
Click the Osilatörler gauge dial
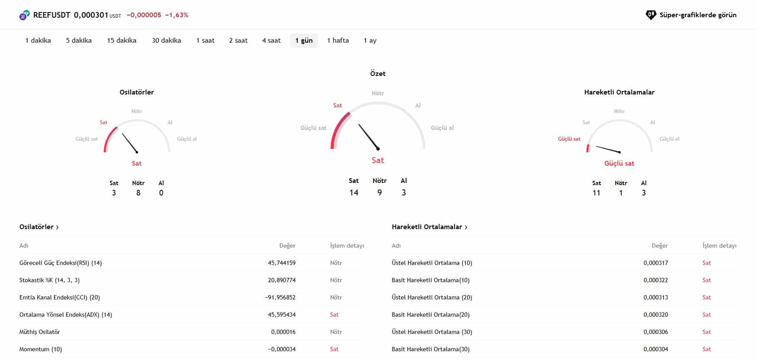tap(137, 137)
